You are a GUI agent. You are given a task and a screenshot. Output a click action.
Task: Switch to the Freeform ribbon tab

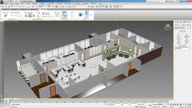pyautogui.click(x=14, y=9)
